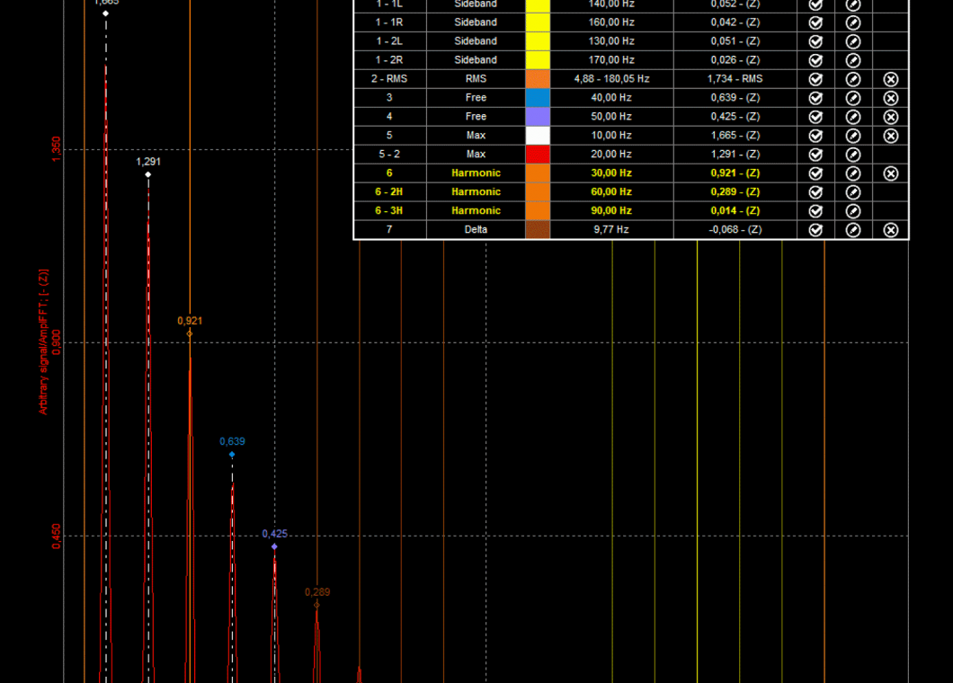Viewport: 953px width, 683px height.
Task: Click the -0,068 - (Z) delta value
Action: click(x=735, y=230)
